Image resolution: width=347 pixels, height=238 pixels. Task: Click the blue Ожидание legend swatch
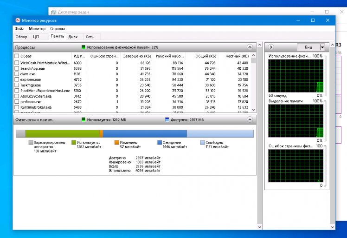click(160, 142)
